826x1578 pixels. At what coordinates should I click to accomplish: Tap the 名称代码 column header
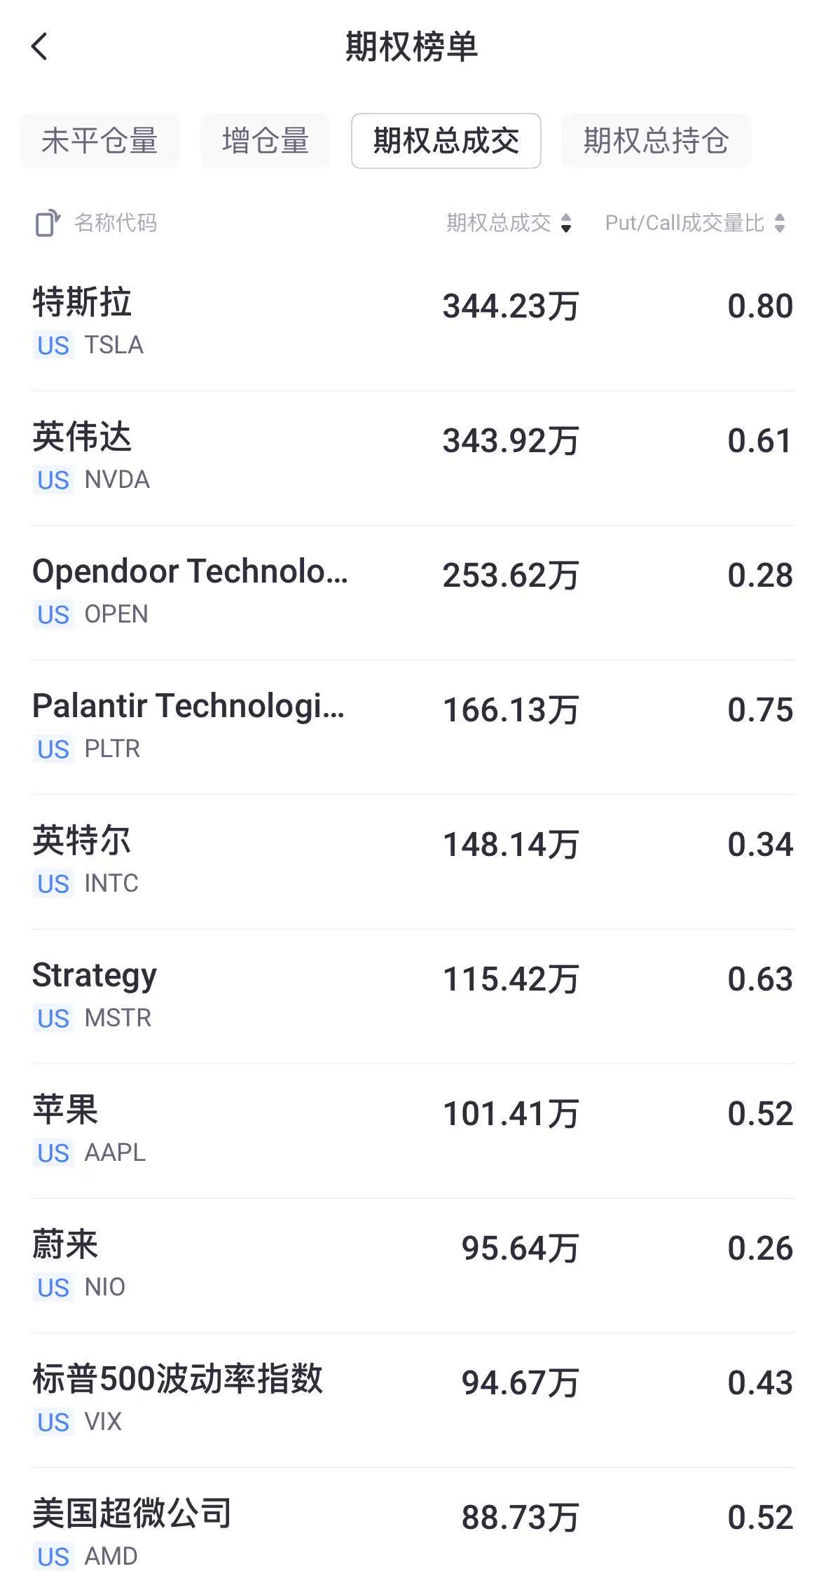click(x=116, y=224)
